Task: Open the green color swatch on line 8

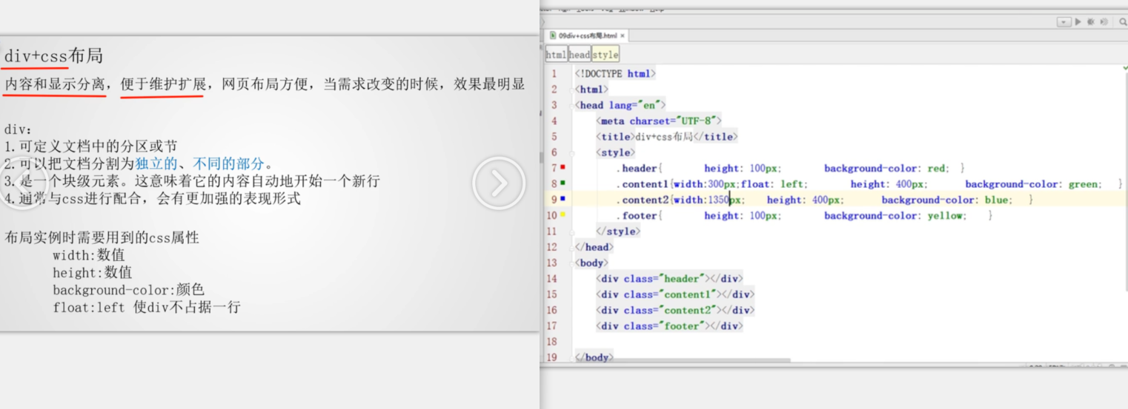Action: pyautogui.click(x=563, y=183)
